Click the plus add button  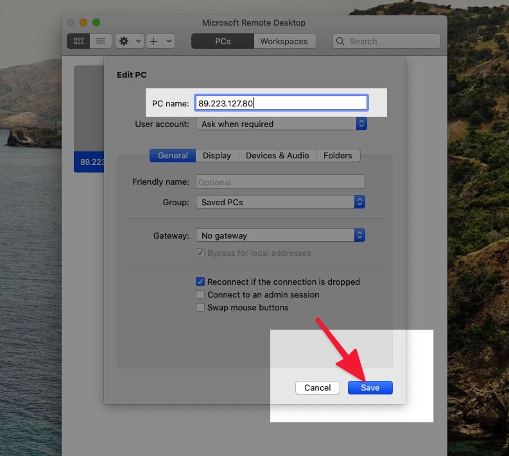click(154, 41)
